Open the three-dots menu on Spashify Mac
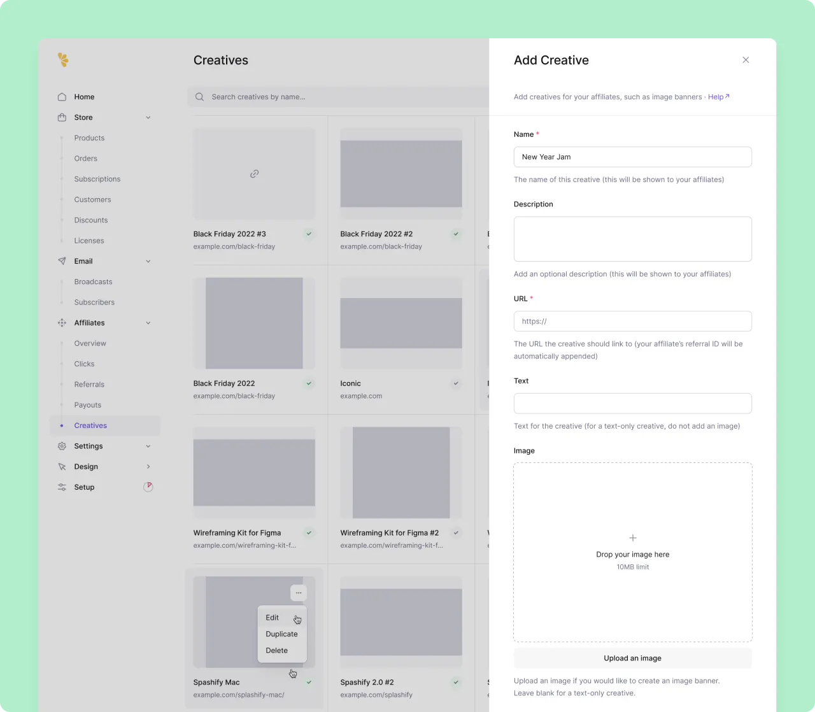 click(299, 593)
